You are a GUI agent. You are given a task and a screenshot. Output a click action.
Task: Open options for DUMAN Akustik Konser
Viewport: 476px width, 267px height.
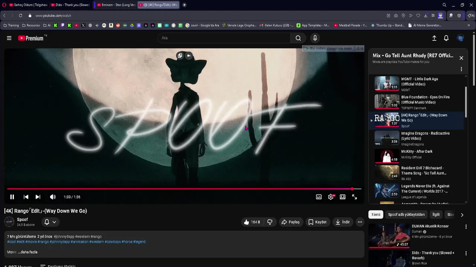[x=466, y=227]
